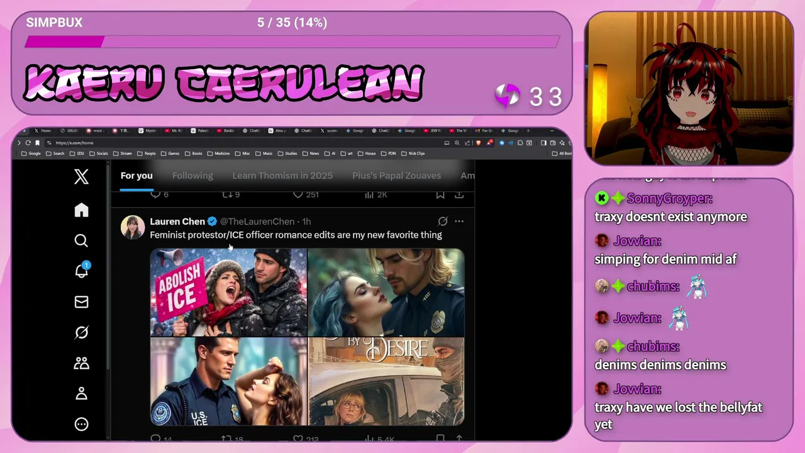Open the EDU bookmarks folder
Viewport: 805px width, 453px height.
tap(77, 154)
